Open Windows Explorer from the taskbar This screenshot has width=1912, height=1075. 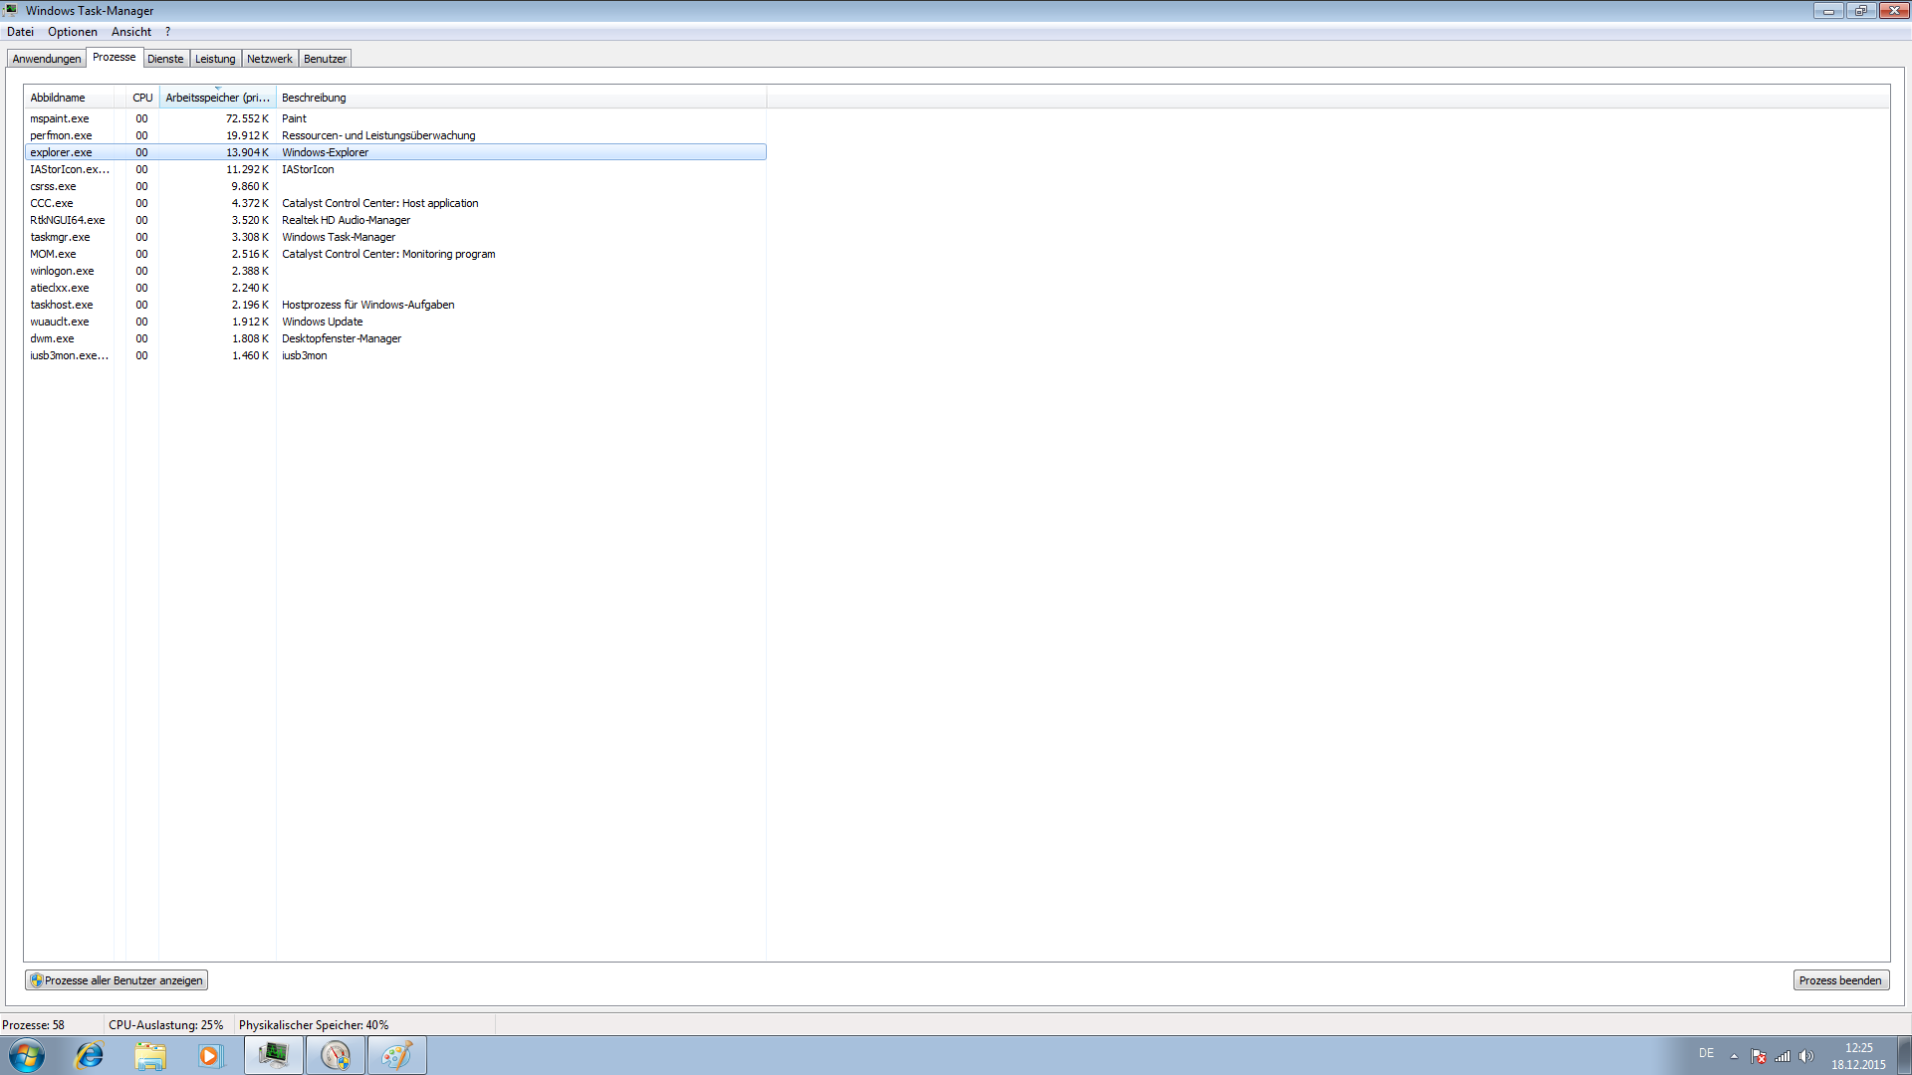[150, 1055]
